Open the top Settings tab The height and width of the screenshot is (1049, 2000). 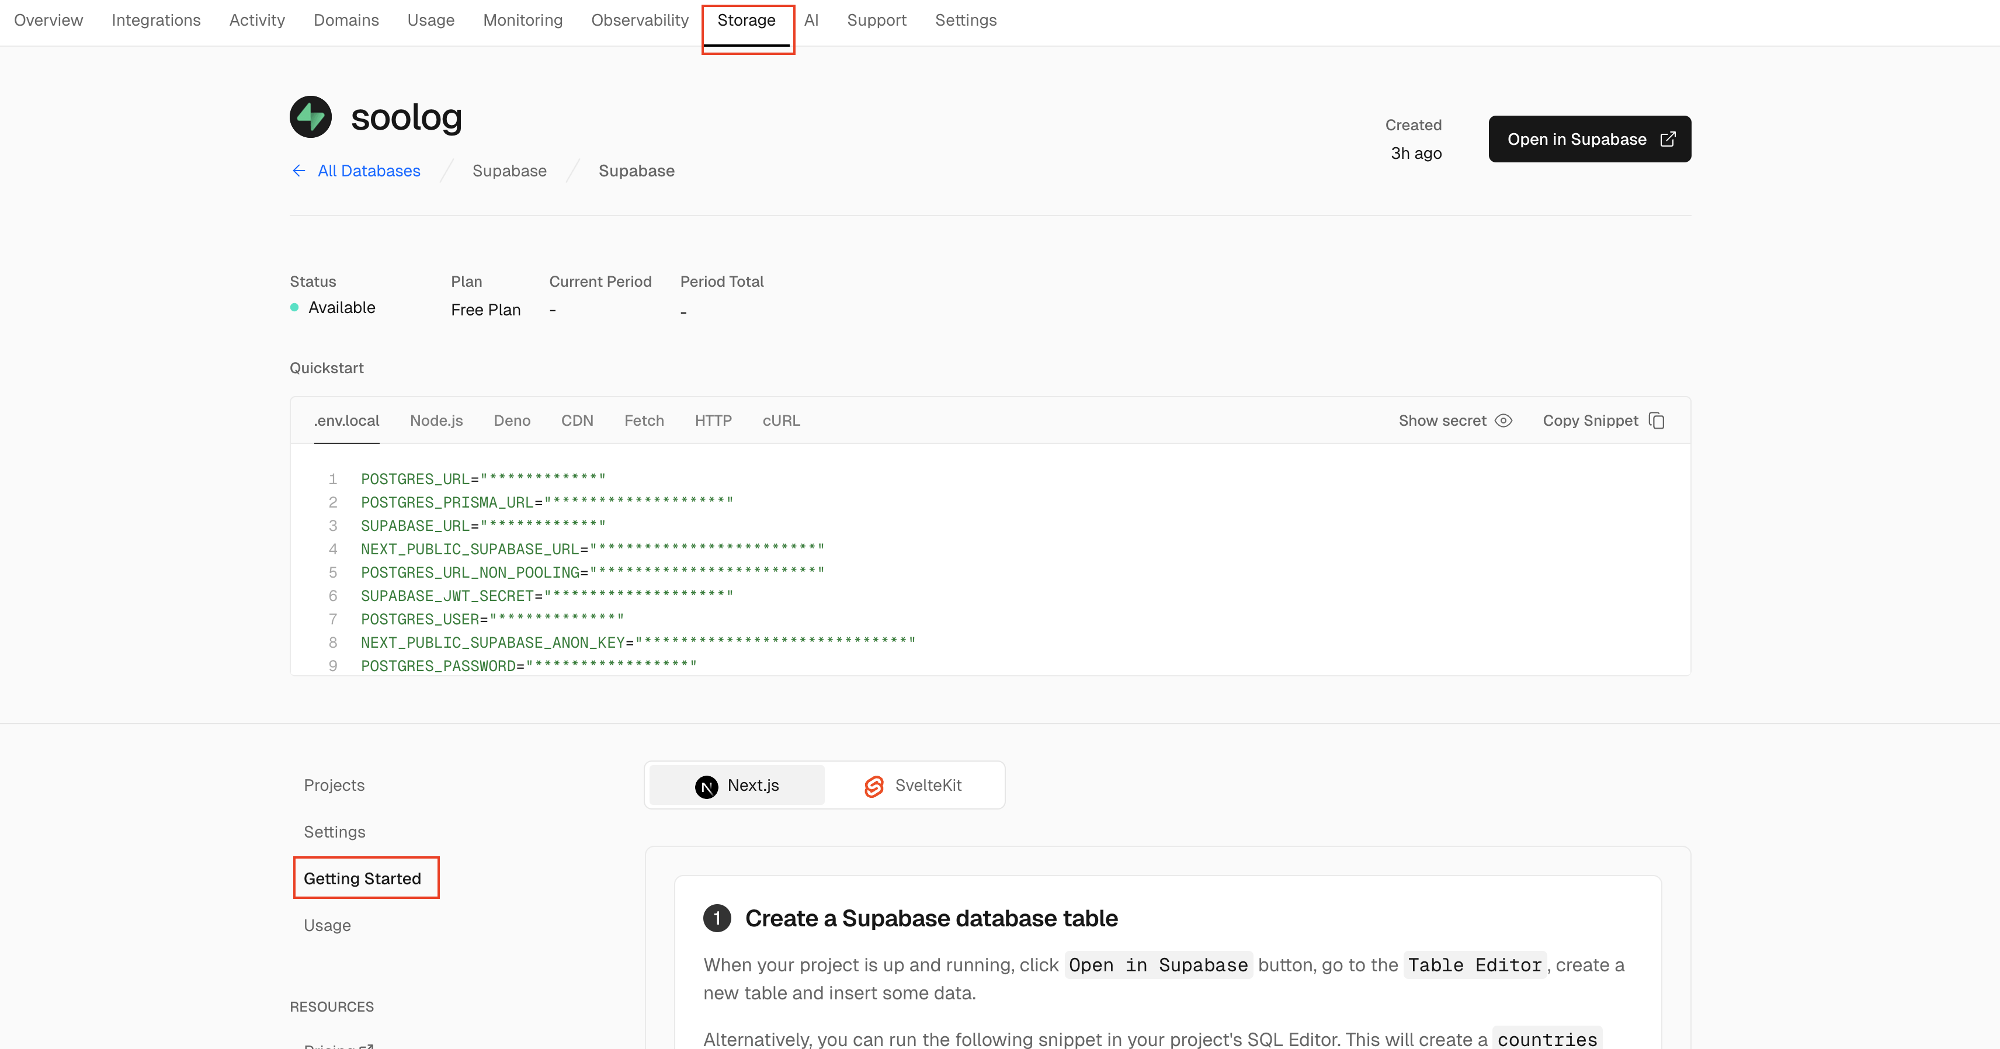pyautogui.click(x=966, y=20)
